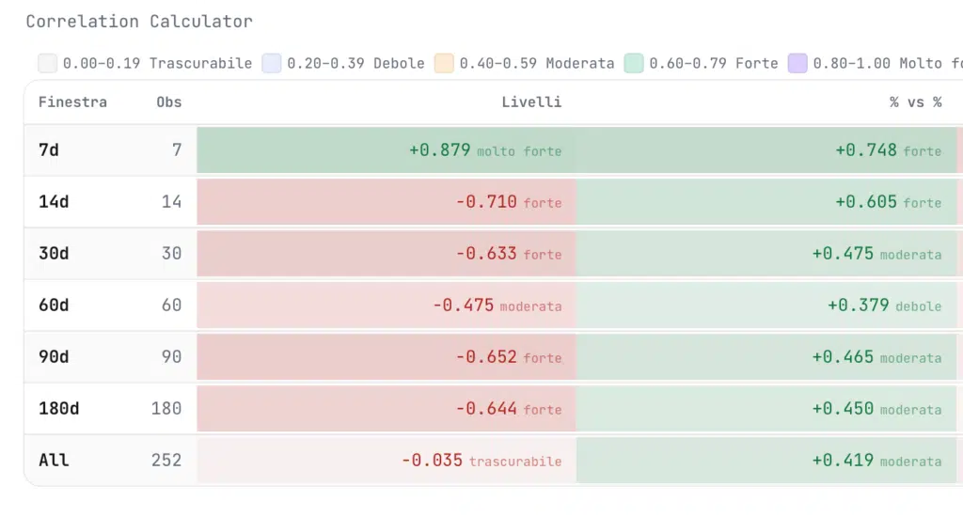The width and height of the screenshot is (963, 517).
Task: Click the +0.879 molto forte cell
Action: coord(387,150)
